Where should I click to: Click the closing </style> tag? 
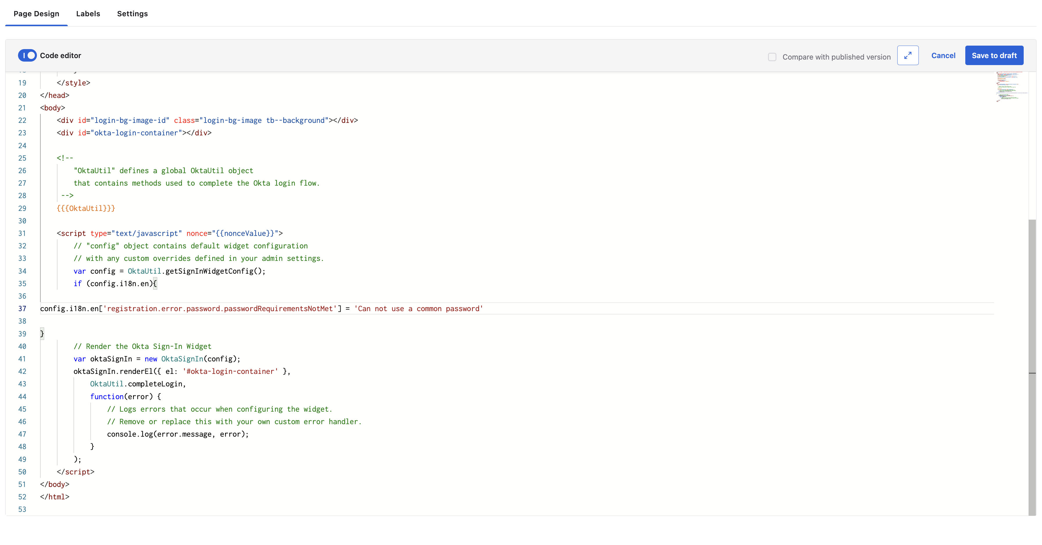(x=74, y=83)
